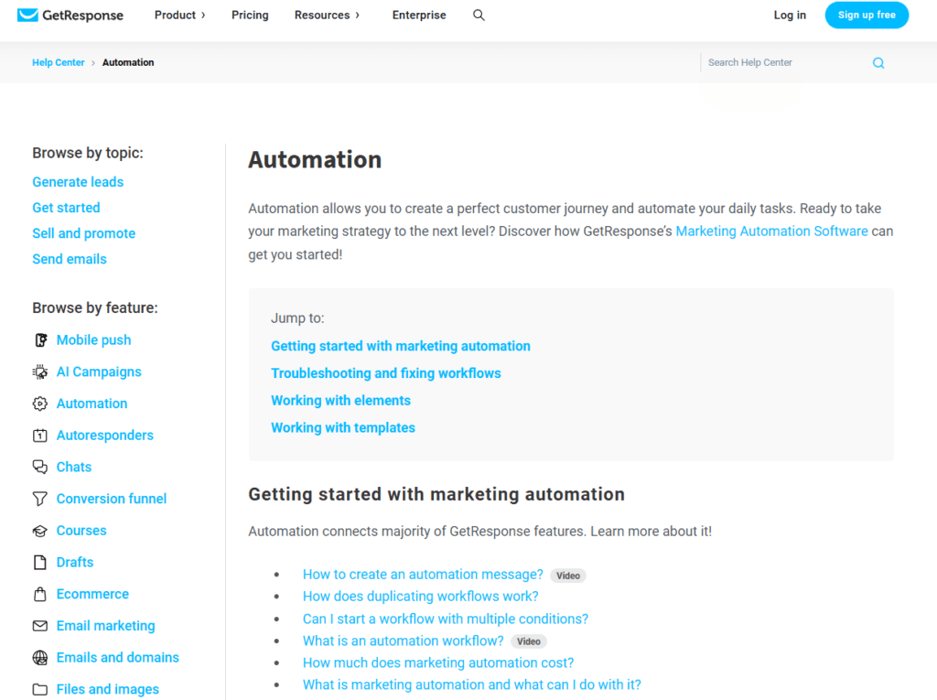Click the Automation gear icon
The image size is (937, 700).
coord(40,404)
